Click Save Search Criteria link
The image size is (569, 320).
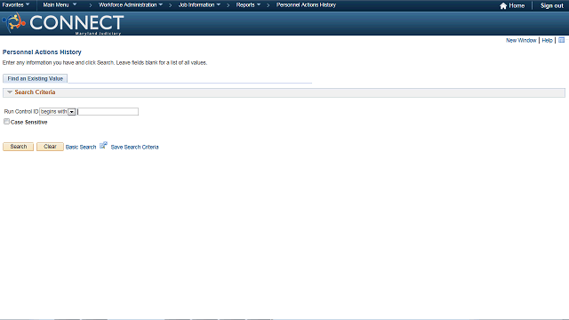click(134, 147)
